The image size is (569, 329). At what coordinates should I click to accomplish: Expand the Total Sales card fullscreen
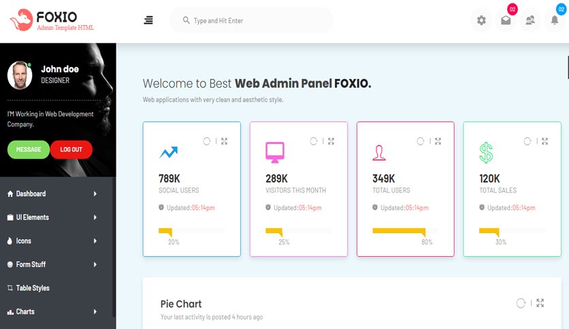[x=544, y=141]
